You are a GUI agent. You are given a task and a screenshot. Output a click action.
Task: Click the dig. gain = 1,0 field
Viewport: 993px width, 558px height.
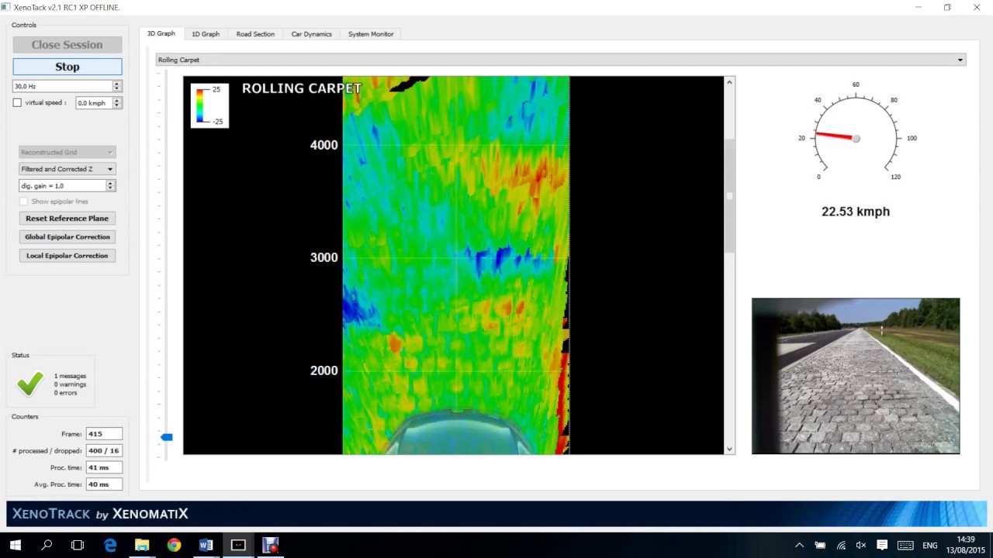pos(62,186)
